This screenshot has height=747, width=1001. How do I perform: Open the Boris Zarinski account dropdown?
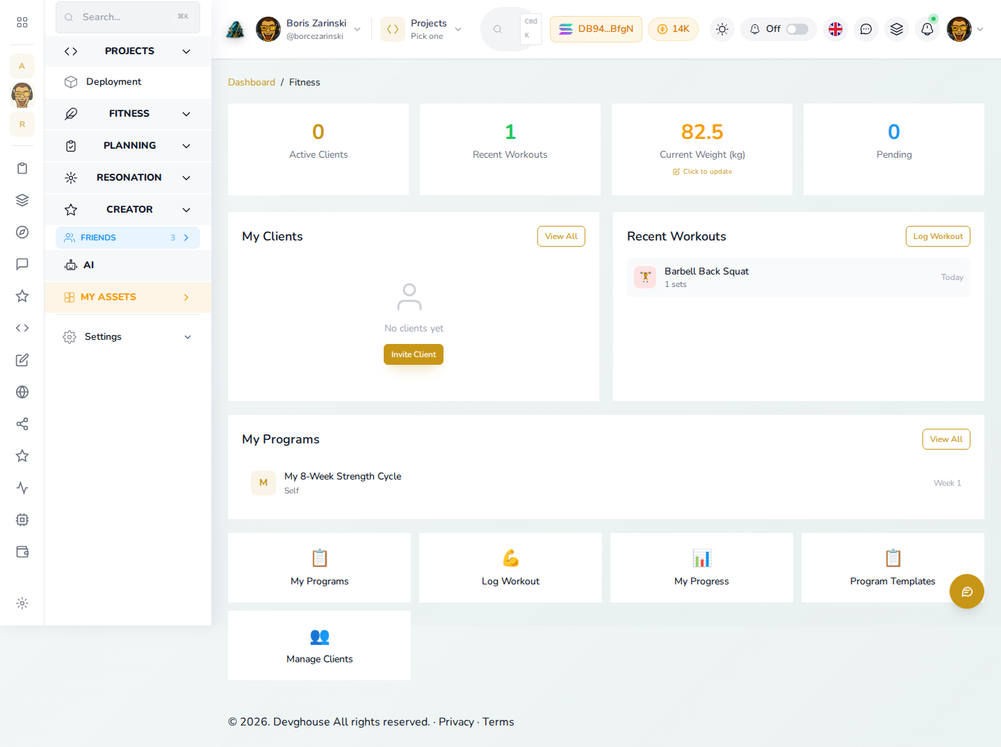pyautogui.click(x=309, y=29)
